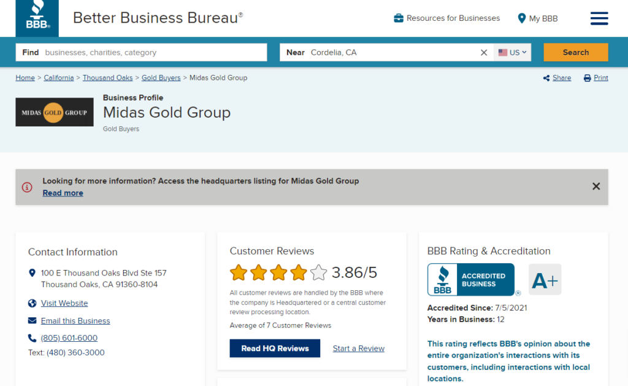Click the email envelope icon
This screenshot has width=628, height=386.
coord(32,320)
